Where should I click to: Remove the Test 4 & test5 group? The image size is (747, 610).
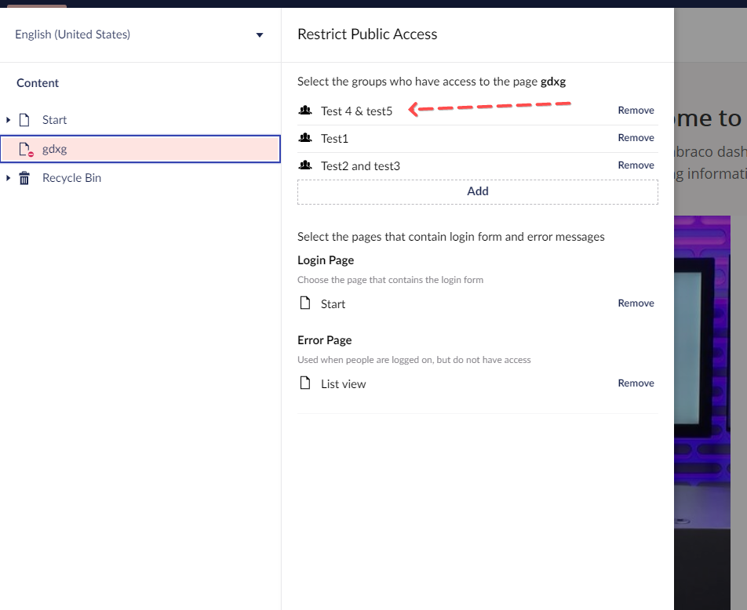[x=636, y=110]
